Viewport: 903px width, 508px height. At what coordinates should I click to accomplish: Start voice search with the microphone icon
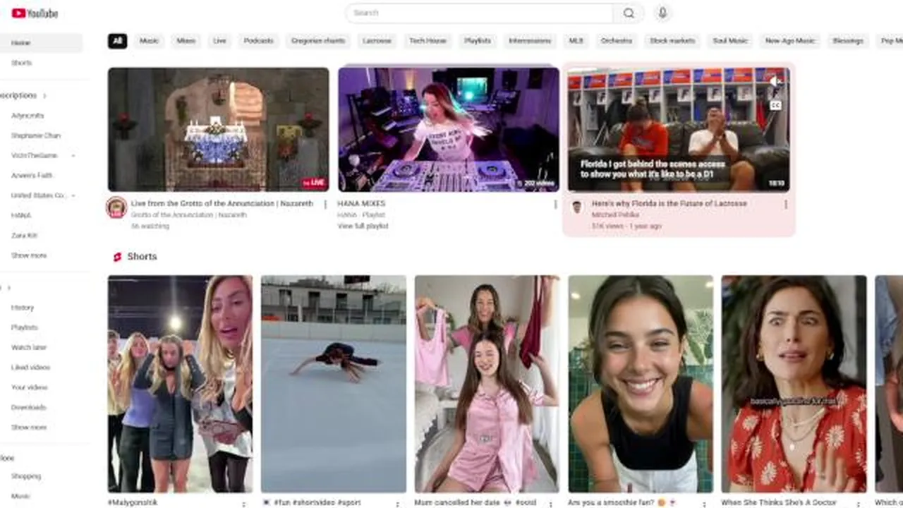662,13
